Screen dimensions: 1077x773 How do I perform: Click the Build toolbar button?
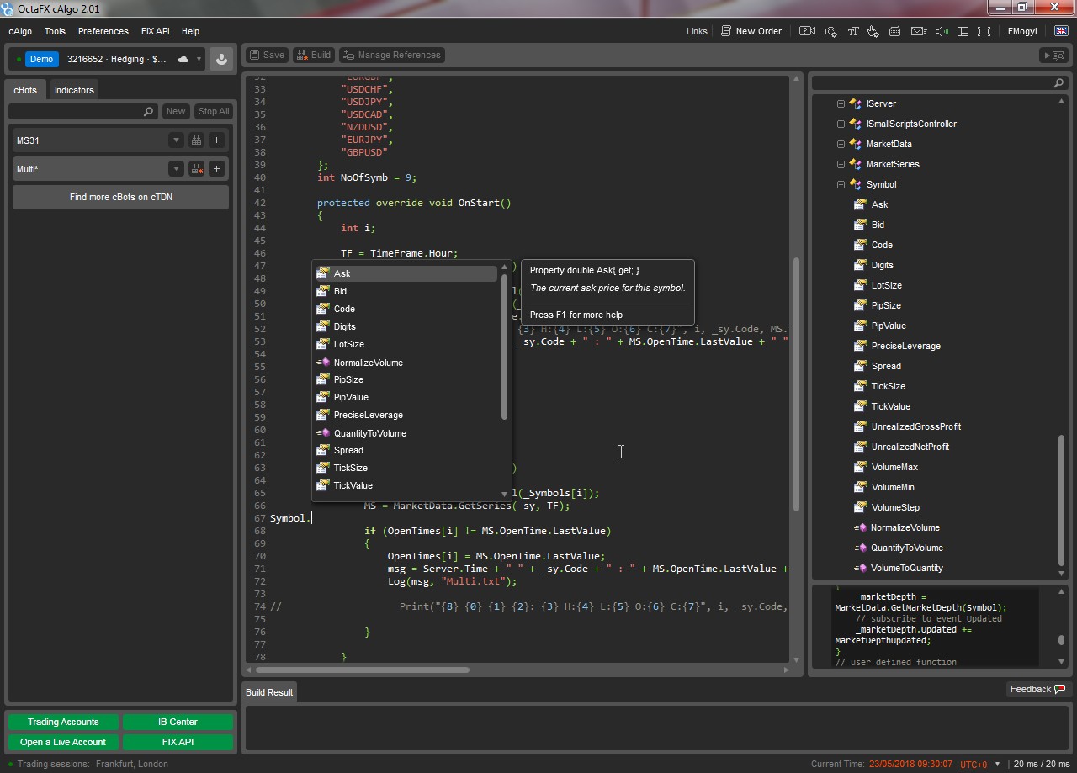pyautogui.click(x=314, y=55)
